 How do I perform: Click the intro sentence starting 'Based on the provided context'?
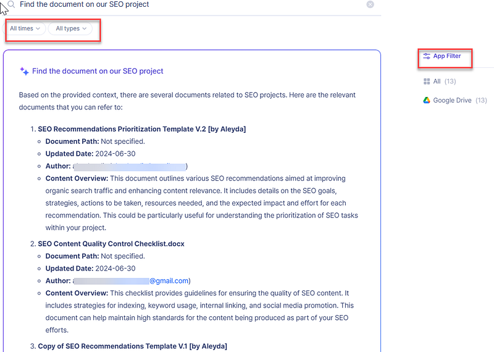click(x=187, y=101)
